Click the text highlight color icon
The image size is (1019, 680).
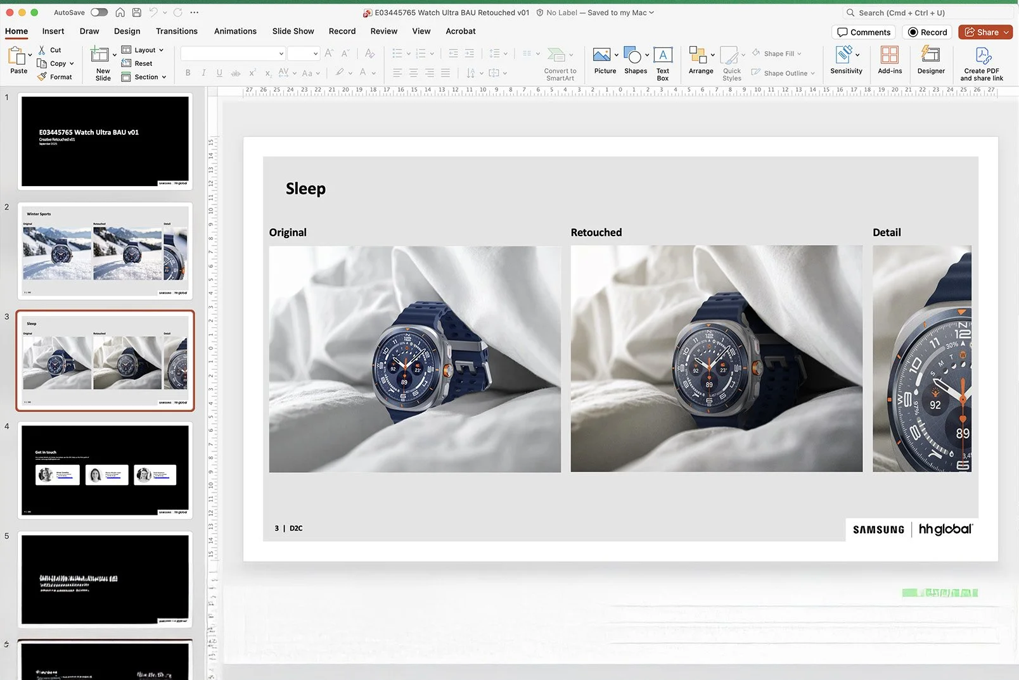(340, 73)
